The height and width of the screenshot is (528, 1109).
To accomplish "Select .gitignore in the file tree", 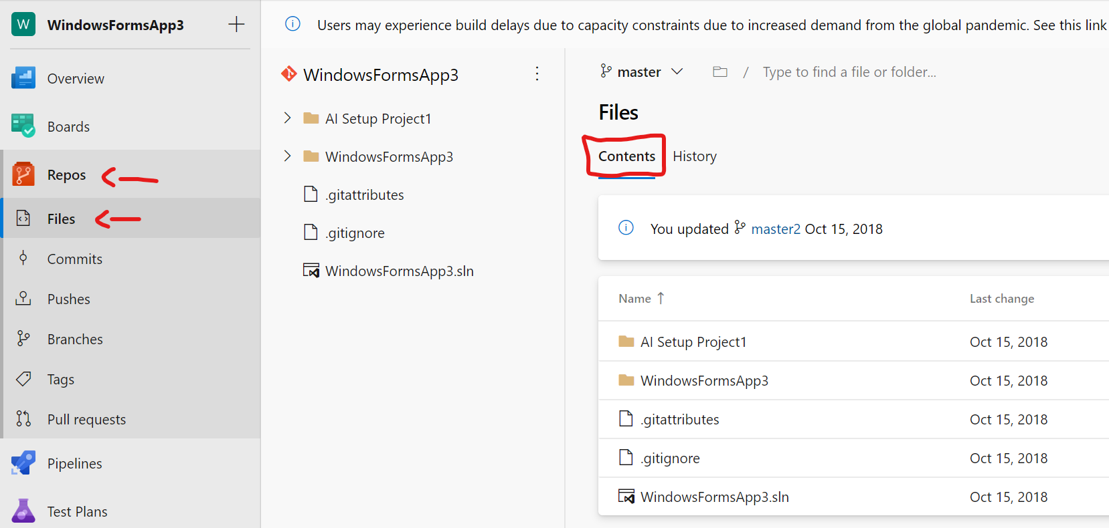I will 355,233.
